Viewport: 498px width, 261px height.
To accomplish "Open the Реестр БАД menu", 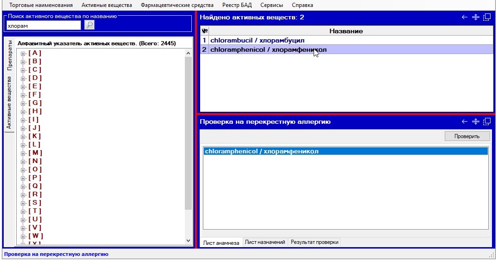I will [x=237, y=5].
